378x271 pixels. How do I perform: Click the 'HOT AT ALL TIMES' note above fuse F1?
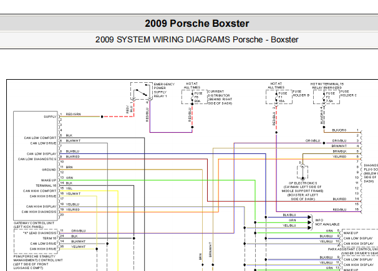pos(276,85)
